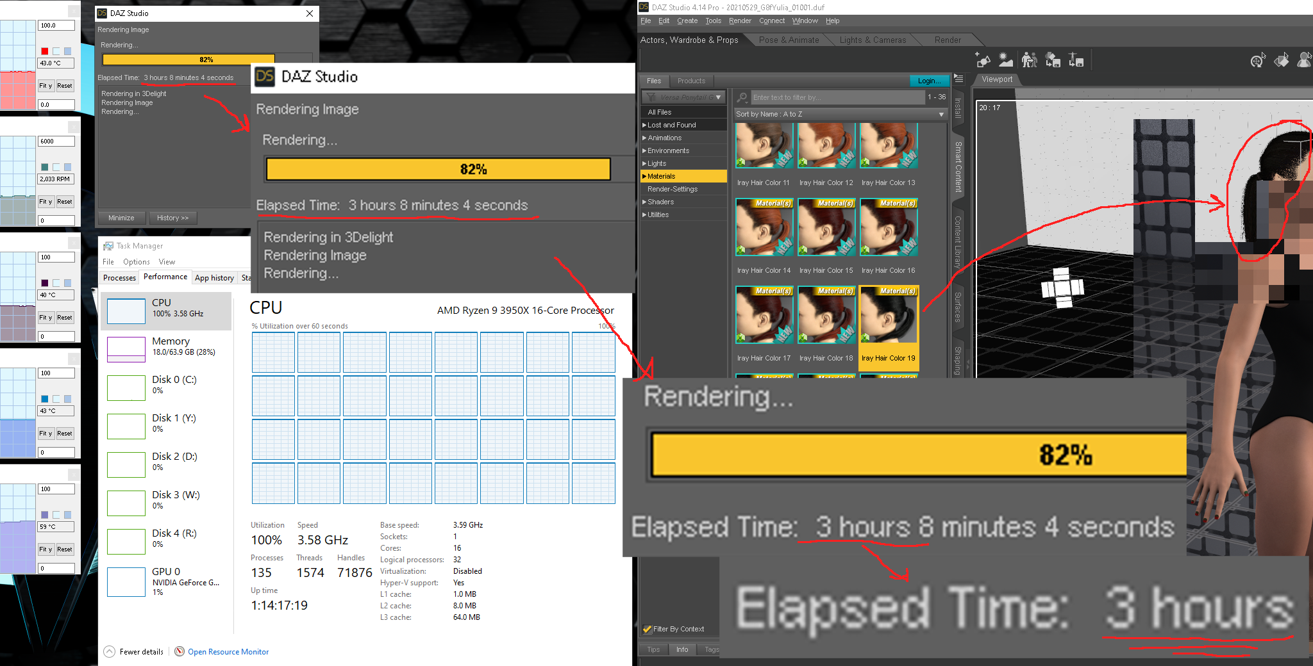Select Disk 0 (C:) in the performance list

(x=166, y=388)
